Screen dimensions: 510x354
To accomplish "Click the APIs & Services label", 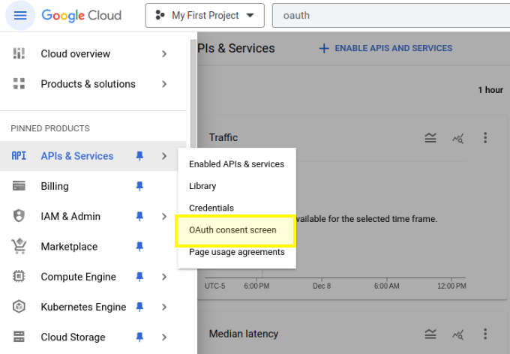I will (77, 156).
